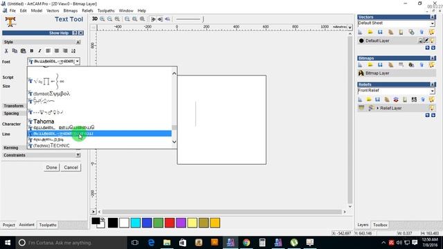Click the Cut icon in Style section
Image resolution: width=443 pixels, height=249 pixels.
click(x=6, y=50)
